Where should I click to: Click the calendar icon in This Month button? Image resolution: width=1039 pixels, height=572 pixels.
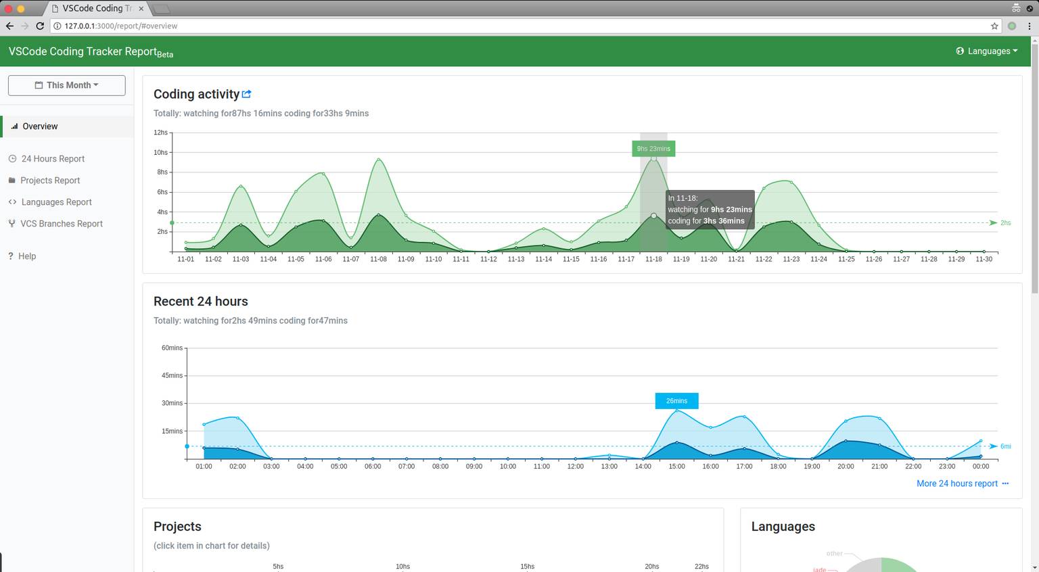(x=39, y=85)
